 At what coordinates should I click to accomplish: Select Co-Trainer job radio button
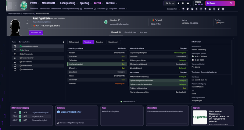click(15, 50)
